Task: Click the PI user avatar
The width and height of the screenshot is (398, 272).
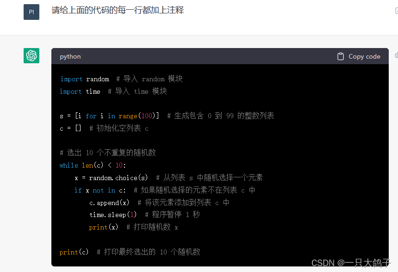Action: click(31, 12)
